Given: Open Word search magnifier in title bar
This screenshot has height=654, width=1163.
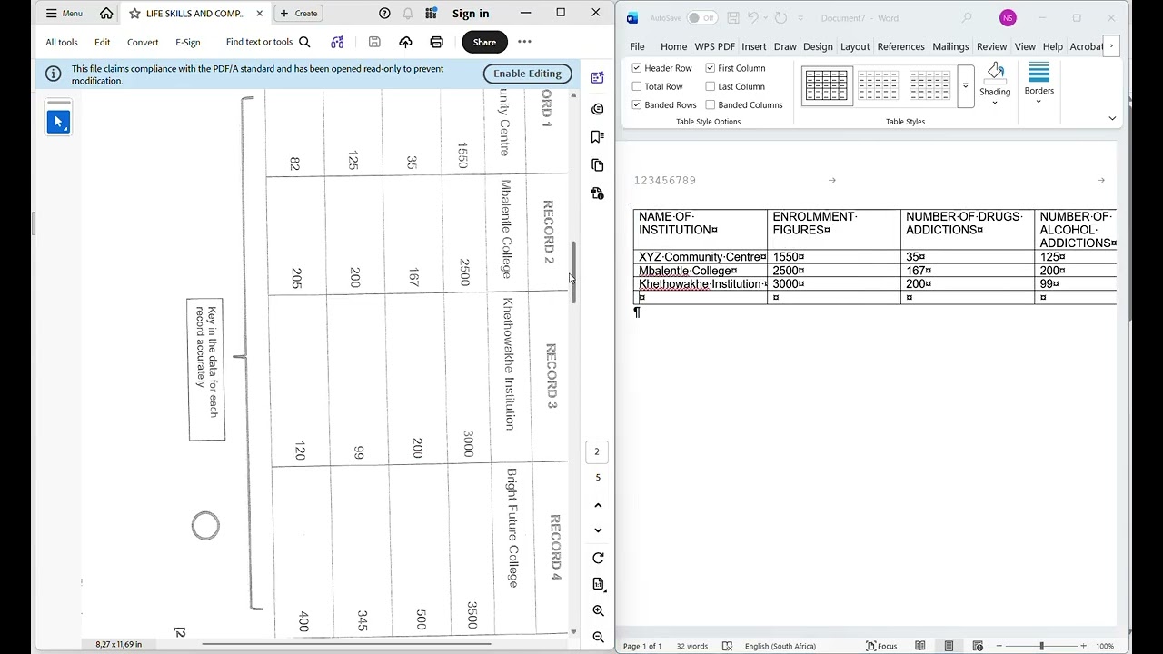Looking at the screenshot, I should (x=967, y=18).
